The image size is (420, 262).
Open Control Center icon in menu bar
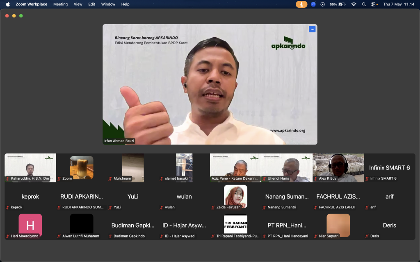374,4
